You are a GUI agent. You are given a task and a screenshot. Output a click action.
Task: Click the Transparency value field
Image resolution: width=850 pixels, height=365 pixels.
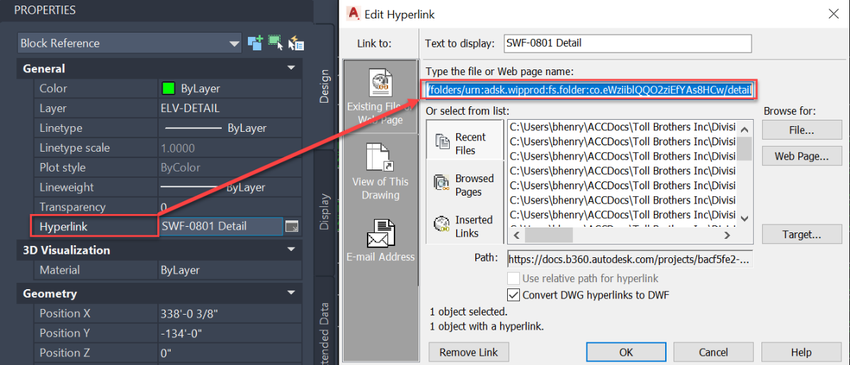pyautogui.click(x=230, y=207)
